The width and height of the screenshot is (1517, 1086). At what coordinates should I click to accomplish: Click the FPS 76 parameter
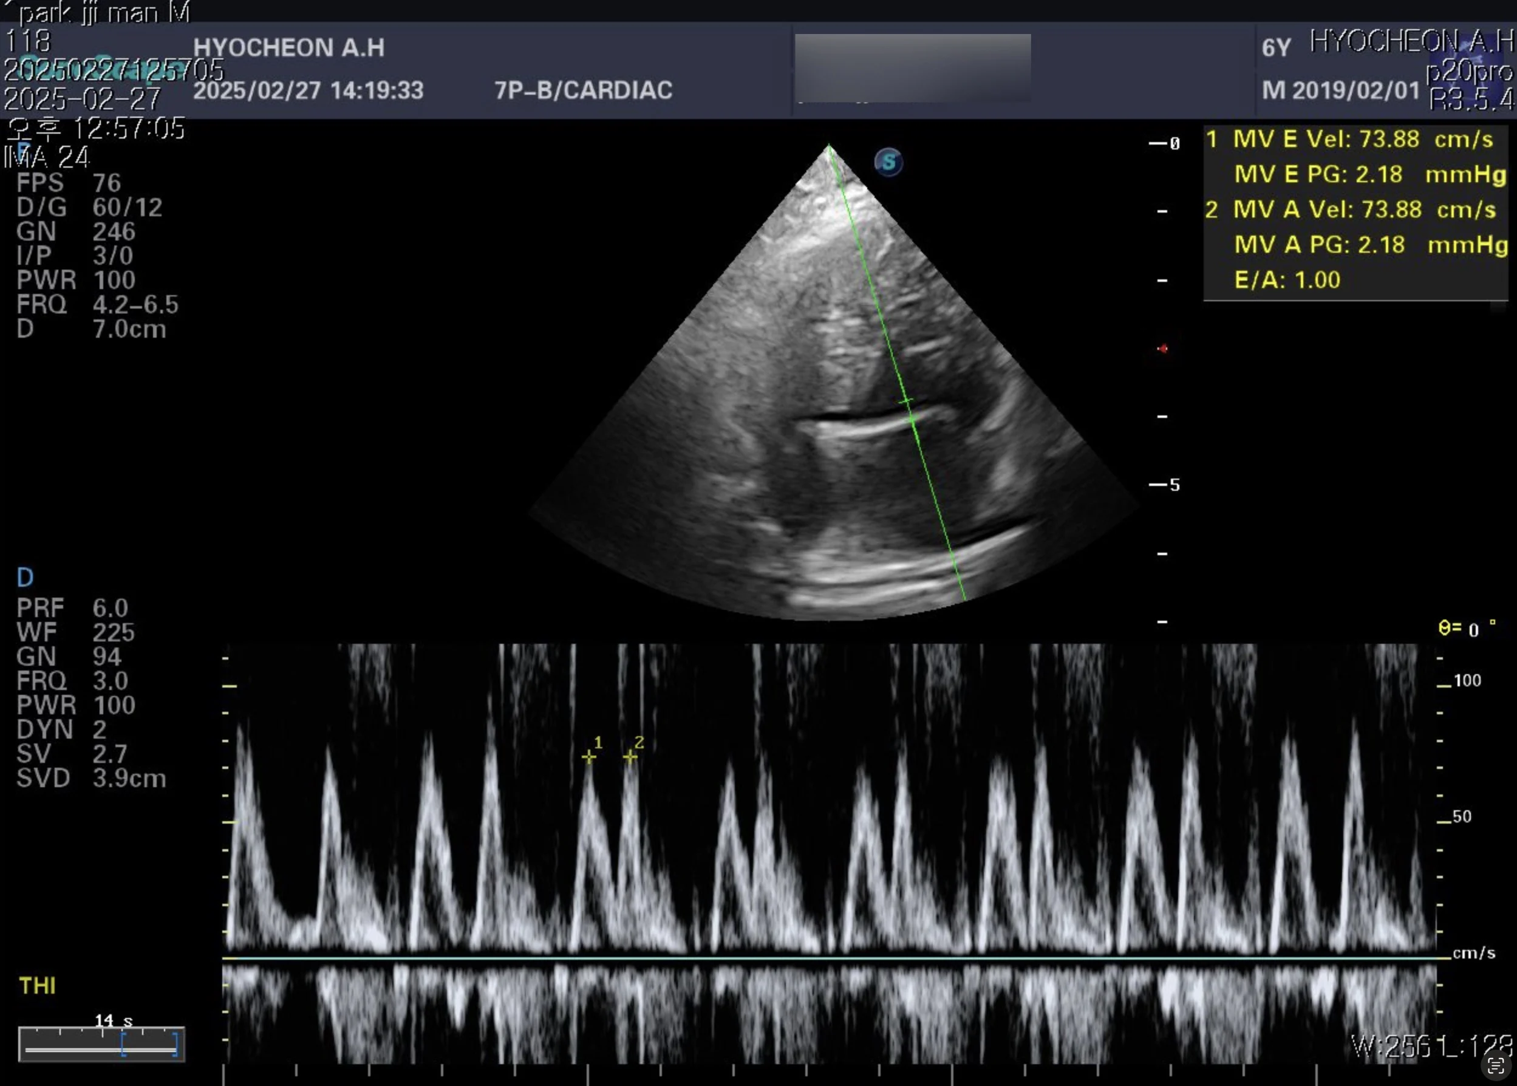(68, 183)
